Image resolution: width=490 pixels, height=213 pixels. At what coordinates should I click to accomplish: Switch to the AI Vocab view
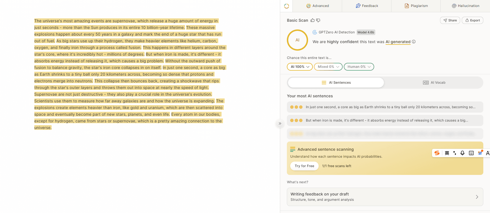tap(434, 83)
